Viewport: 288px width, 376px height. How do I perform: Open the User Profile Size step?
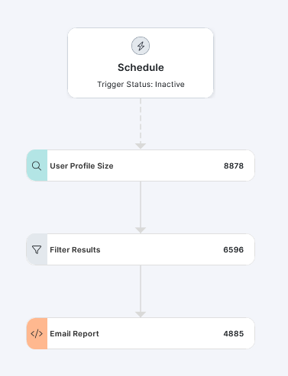click(141, 166)
